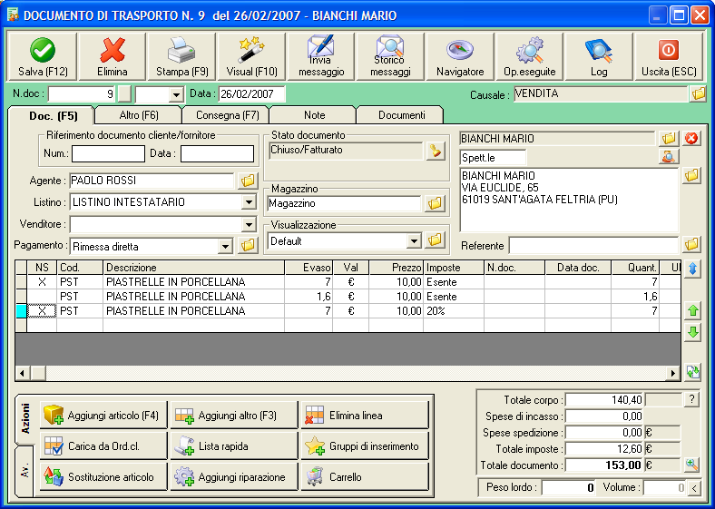715x509 pixels.
Task: Open the Pagamento combo box list
Action: coord(226,246)
